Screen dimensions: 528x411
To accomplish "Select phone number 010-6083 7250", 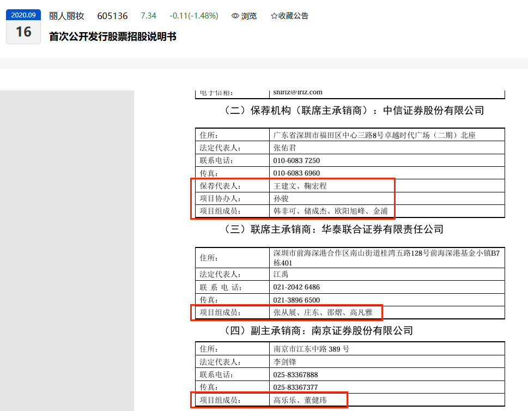I will [x=296, y=160].
